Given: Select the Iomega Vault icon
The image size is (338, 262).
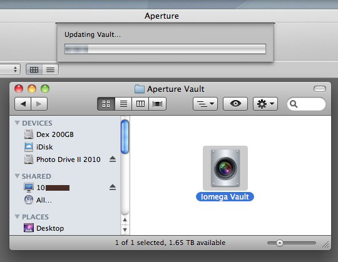Looking at the screenshot, I should (x=225, y=168).
